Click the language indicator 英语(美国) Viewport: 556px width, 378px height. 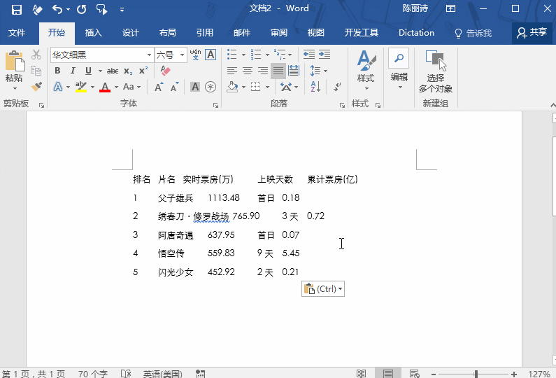[163, 374]
